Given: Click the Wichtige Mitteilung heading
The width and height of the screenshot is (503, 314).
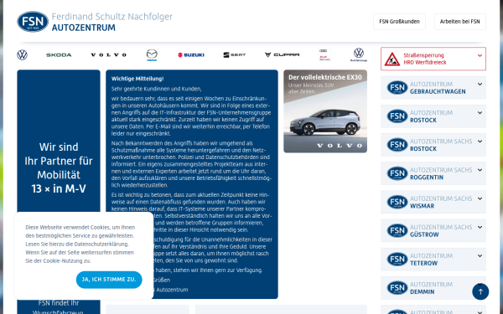Looking at the screenshot, I should pos(137,79).
